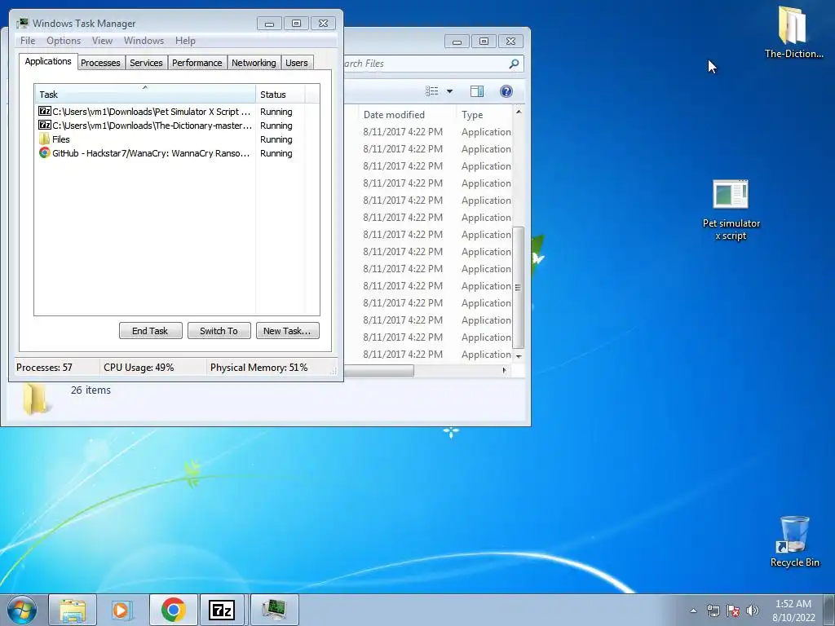Click folder icon of Files task

tap(45, 139)
